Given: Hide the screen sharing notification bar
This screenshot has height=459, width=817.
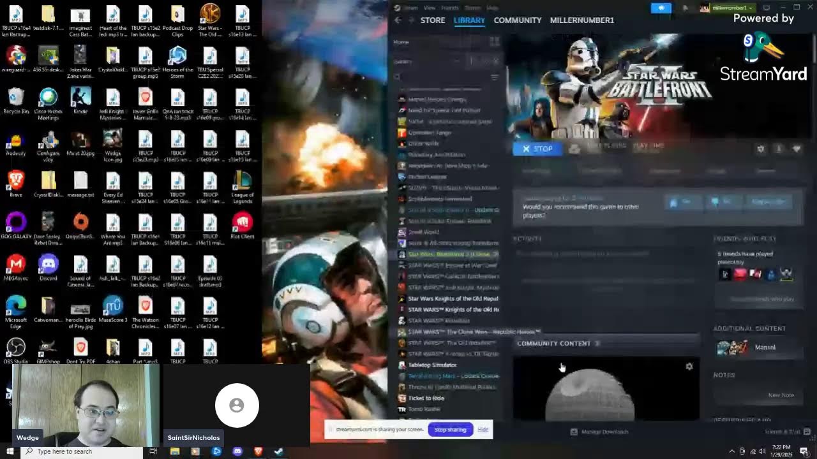Looking at the screenshot, I should click(x=483, y=429).
